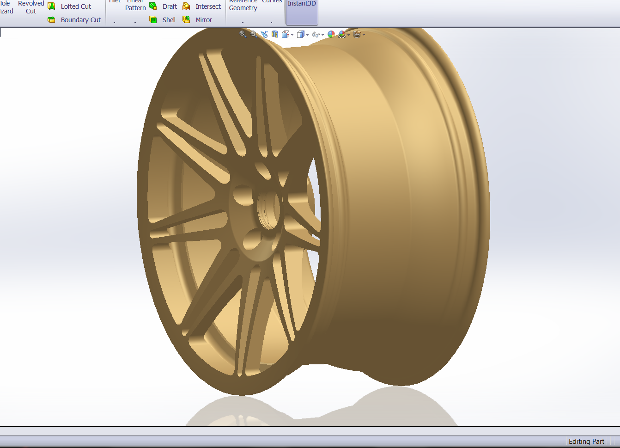Click the Hole Wizard button

(x=6, y=7)
